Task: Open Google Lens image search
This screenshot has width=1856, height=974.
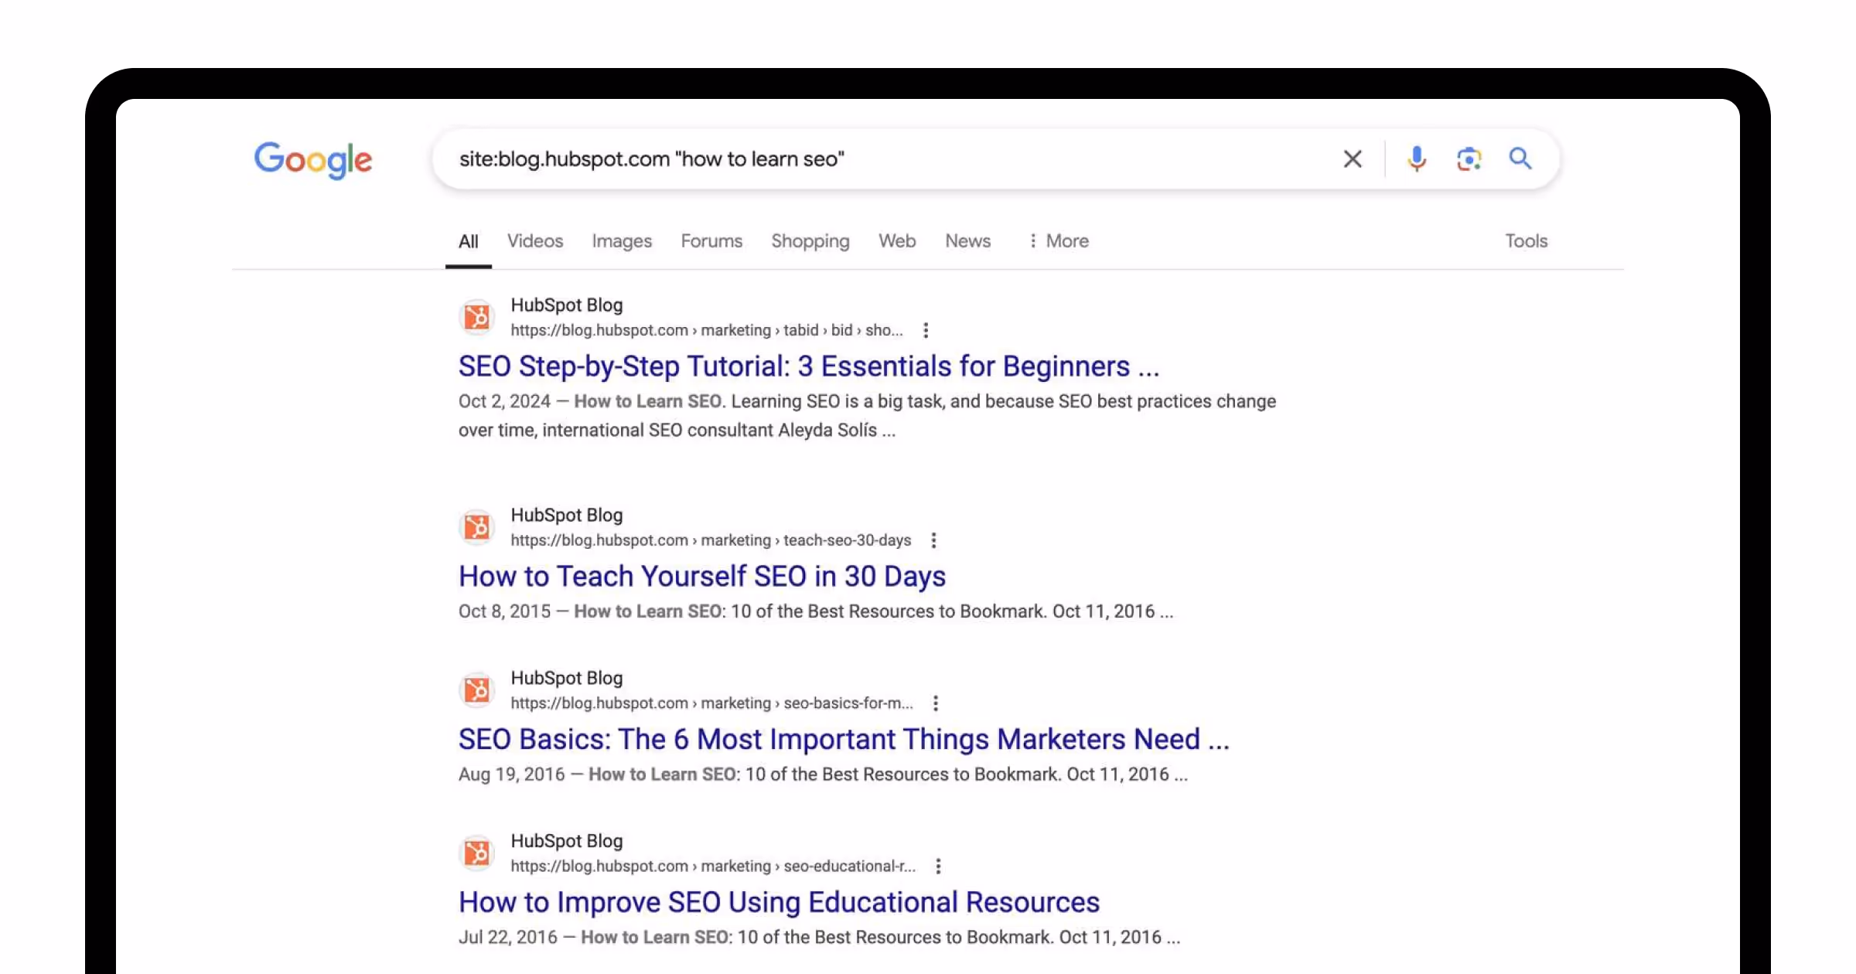Action: click(1468, 158)
